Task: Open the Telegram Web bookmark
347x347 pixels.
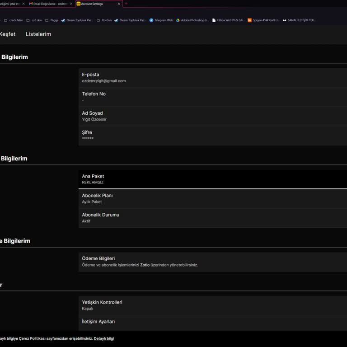Action: 161,20
